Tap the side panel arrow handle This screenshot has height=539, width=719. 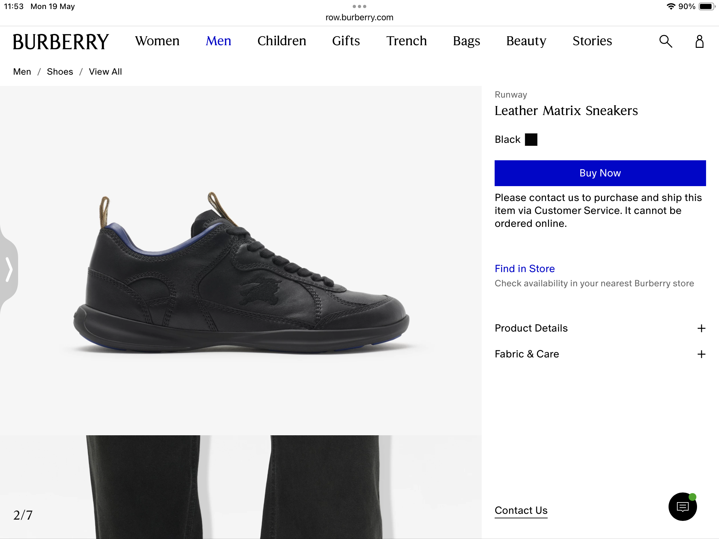click(x=9, y=269)
